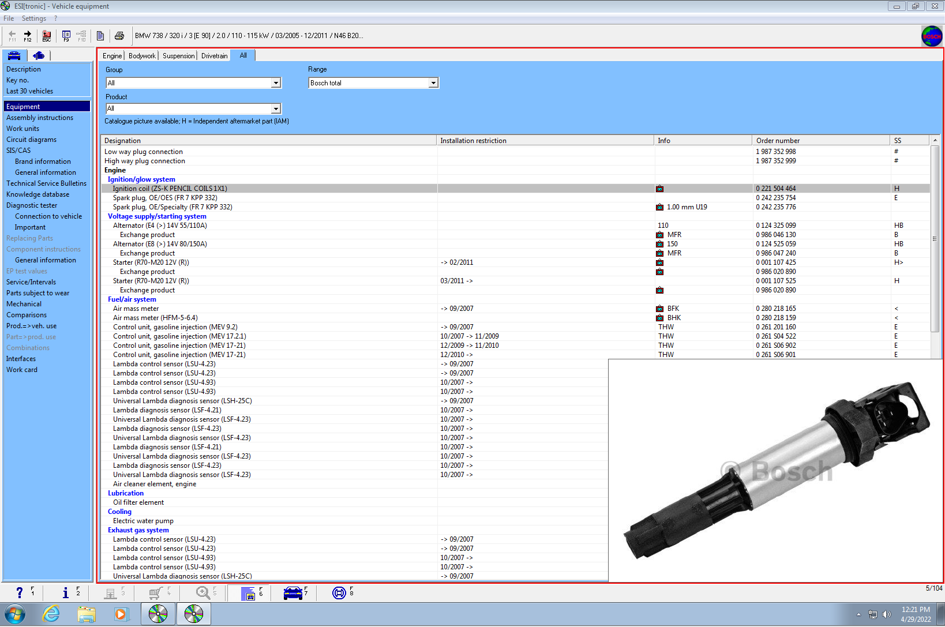
Task: Select the All tab
Action: (x=243, y=55)
